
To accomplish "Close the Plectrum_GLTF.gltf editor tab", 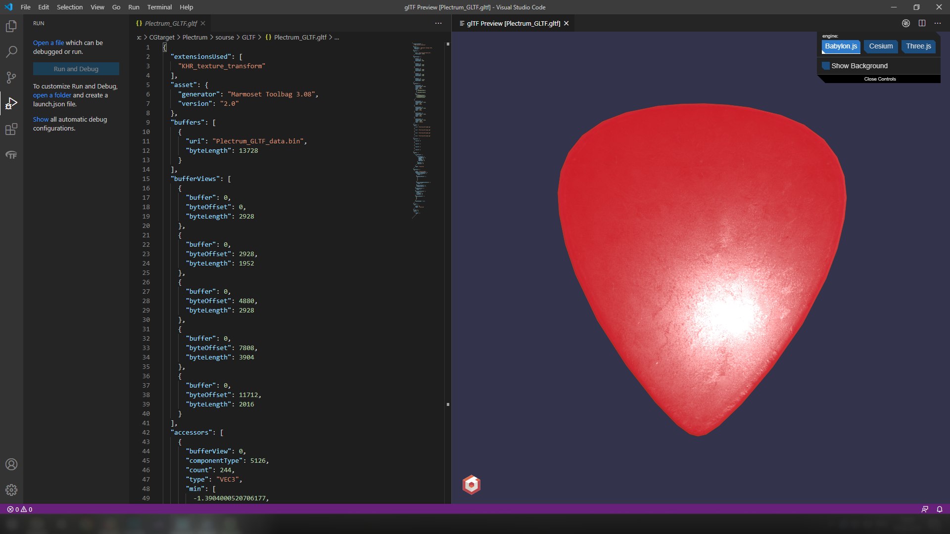I will click(203, 23).
